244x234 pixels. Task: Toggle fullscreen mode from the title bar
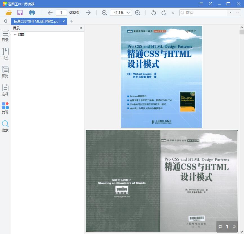click(211, 4)
